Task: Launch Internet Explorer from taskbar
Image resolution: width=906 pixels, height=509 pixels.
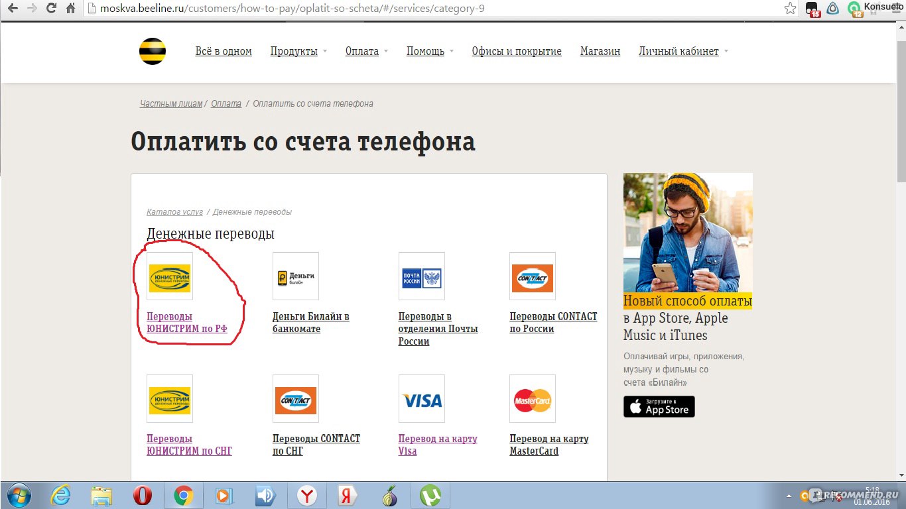Action: [x=61, y=496]
